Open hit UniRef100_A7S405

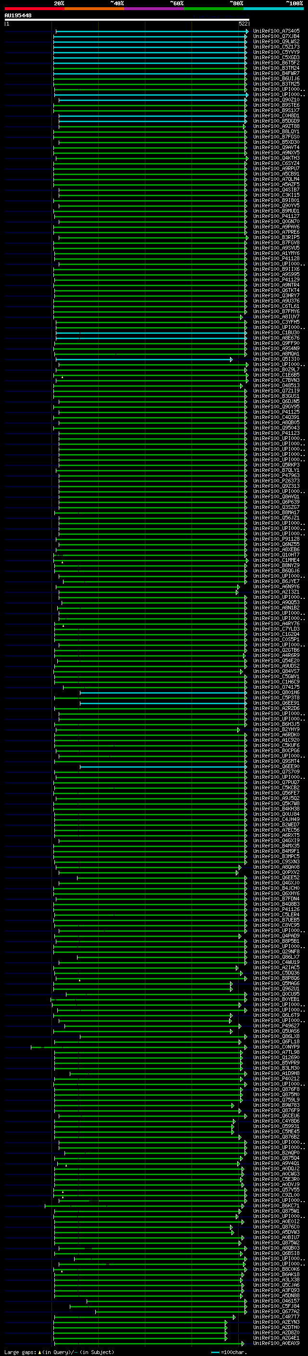[x=276, y=31]
